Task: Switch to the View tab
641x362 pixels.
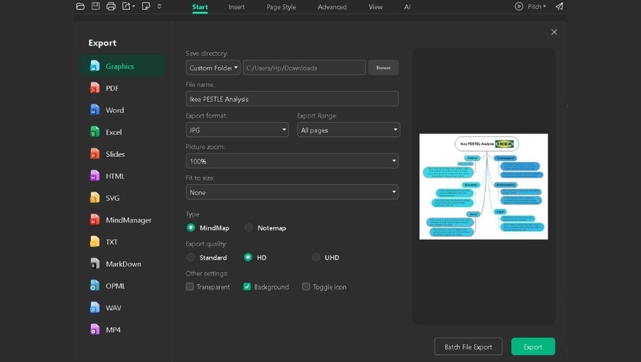Action: pyautogui.click(x=375, y=7)
